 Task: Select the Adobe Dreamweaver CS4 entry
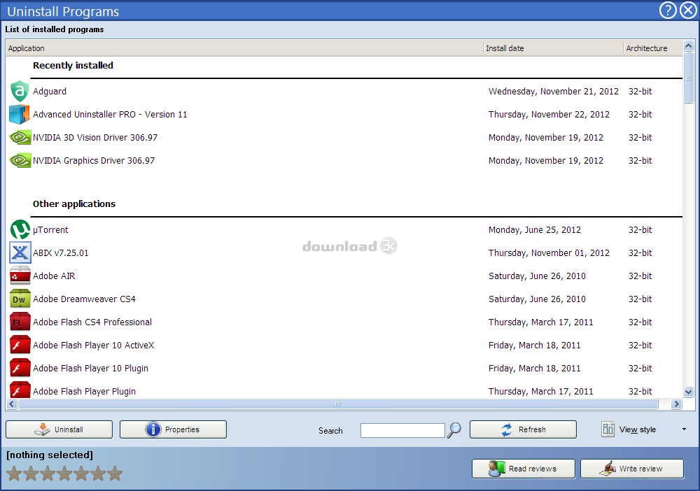tap(344, 299)
